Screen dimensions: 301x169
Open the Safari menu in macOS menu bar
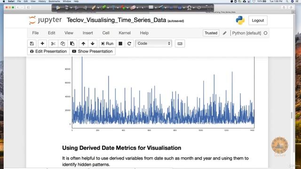point(11,1)
